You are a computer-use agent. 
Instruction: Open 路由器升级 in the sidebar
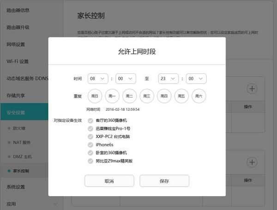[18, 27]
